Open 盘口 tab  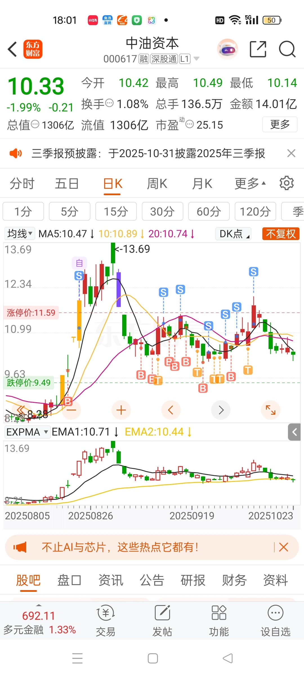[x=70, y=581]
